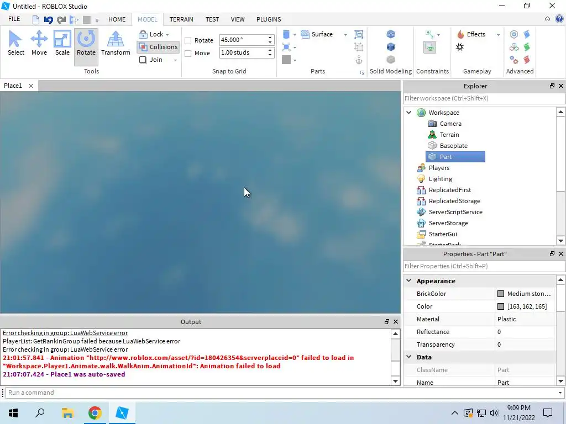Viewport: 566px width, 424px height.
Task: Click the Insert Object hexagon icon
Action: [513, 34]
